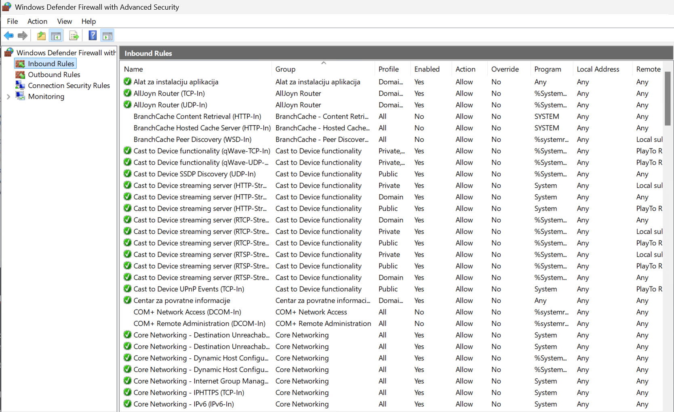
Task: Select BranchCache Peer Discovery (WSD-In) rule
Action: click(192, 139)
